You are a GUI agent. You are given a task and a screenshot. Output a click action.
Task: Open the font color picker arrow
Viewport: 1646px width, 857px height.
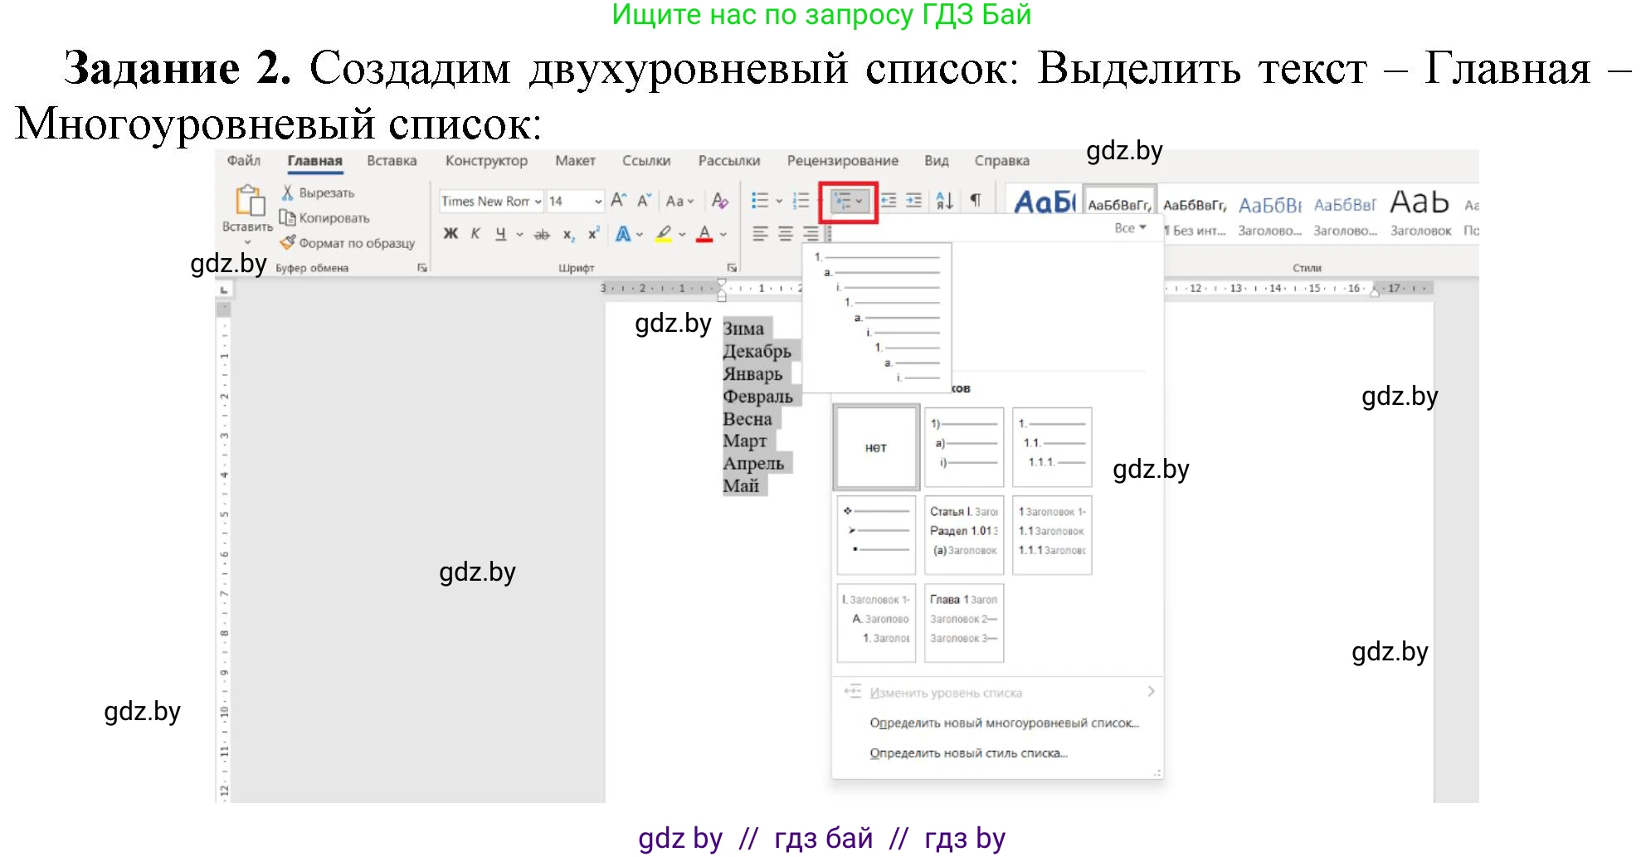click(718, 235)
